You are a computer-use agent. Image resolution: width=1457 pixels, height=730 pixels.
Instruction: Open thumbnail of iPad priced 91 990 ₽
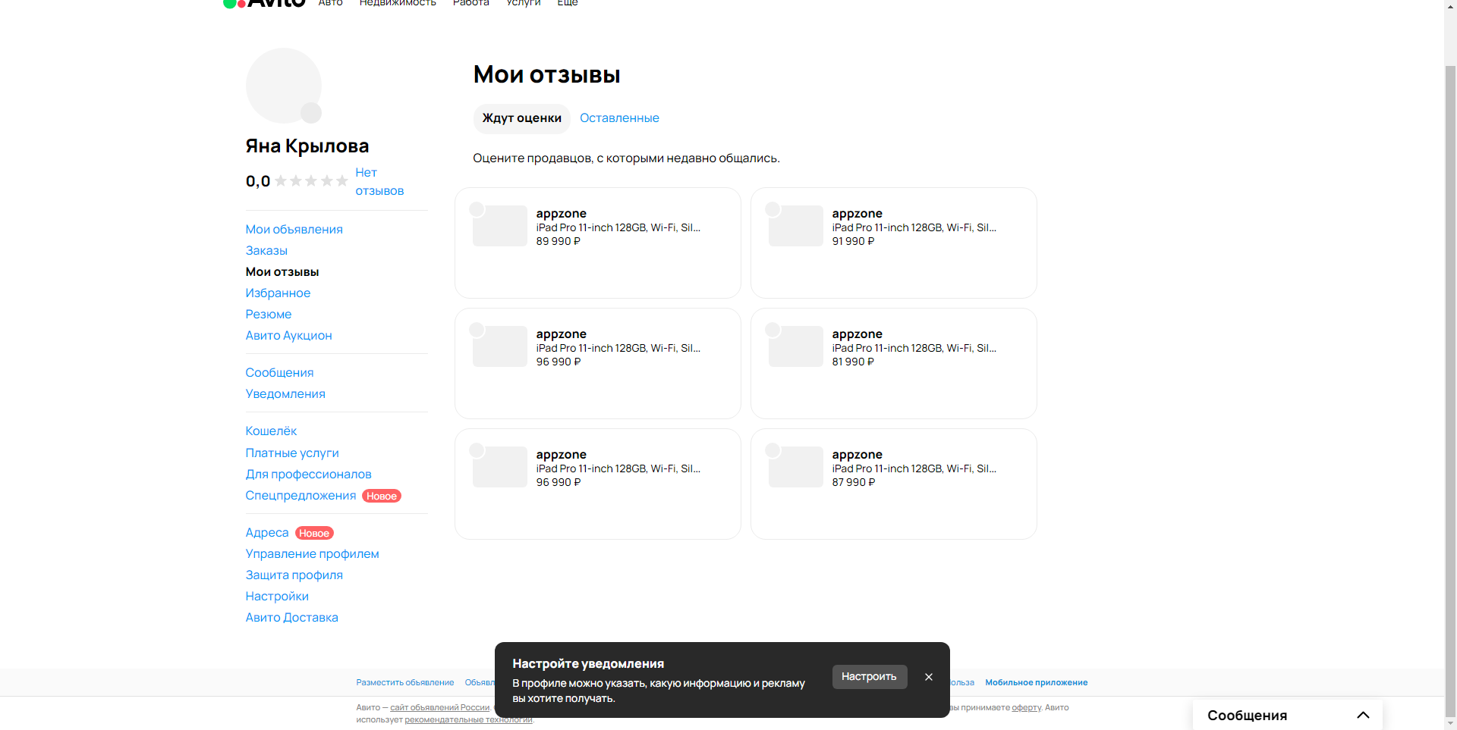[796, 226]
